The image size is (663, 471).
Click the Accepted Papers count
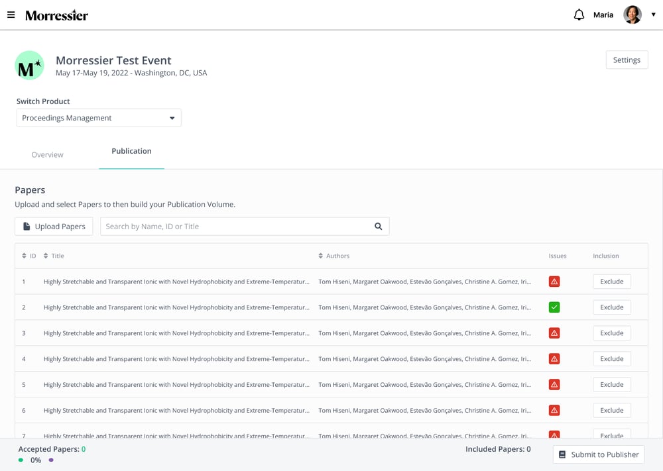pos(84,449)
